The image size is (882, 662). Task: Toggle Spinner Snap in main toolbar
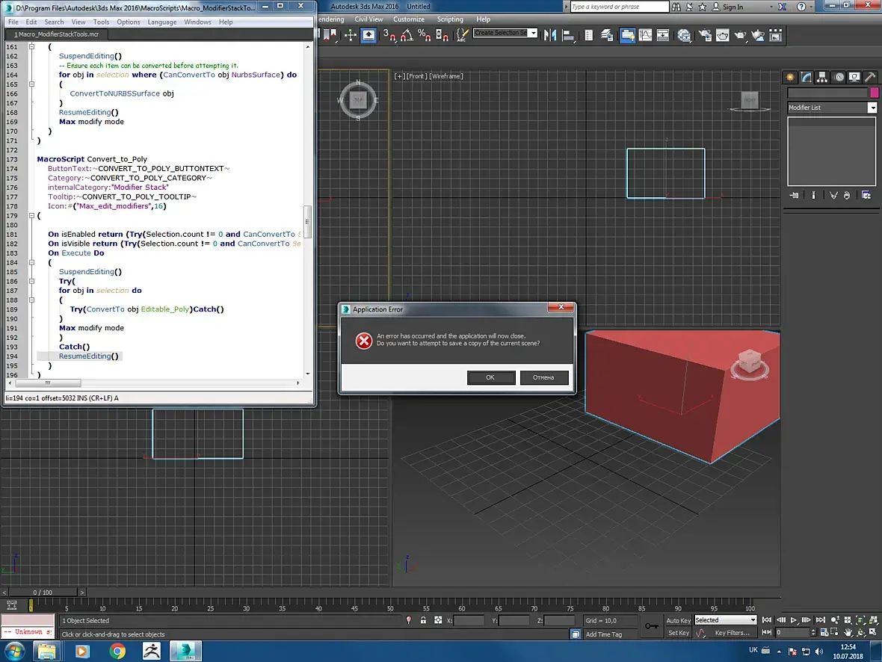point(442,35)
